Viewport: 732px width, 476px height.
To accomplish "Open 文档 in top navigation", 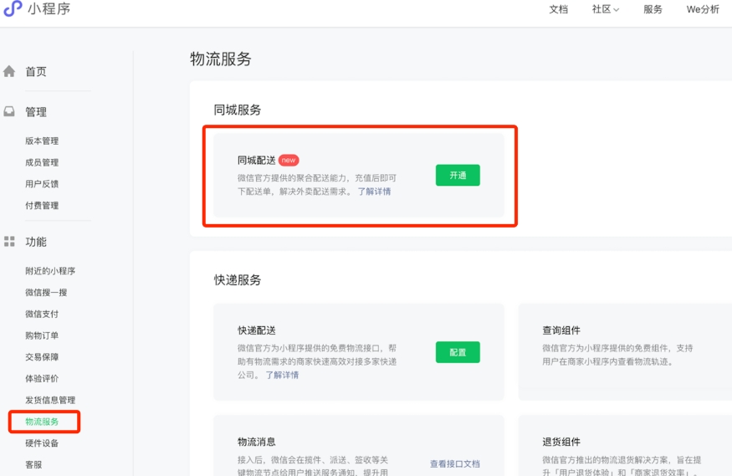I will click(558, 9).
